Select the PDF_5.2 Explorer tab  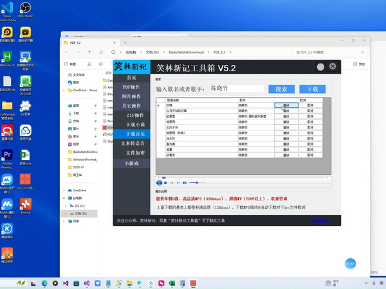pos(90,42)
